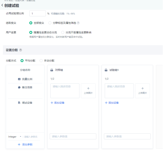
Task: Upload image for 对照组 via plus box
Action: pyautogui.click(x=88, y=91)
